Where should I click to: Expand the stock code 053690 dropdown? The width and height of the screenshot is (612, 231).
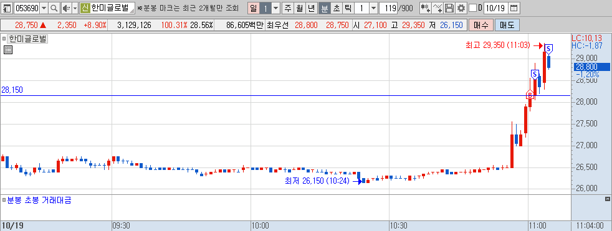click(44, 8)
